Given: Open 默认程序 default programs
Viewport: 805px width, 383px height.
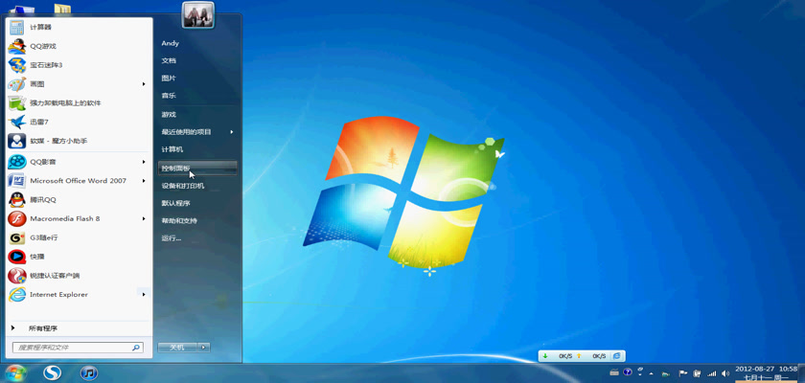Looking at the screenshot, I should click(175, 204).
